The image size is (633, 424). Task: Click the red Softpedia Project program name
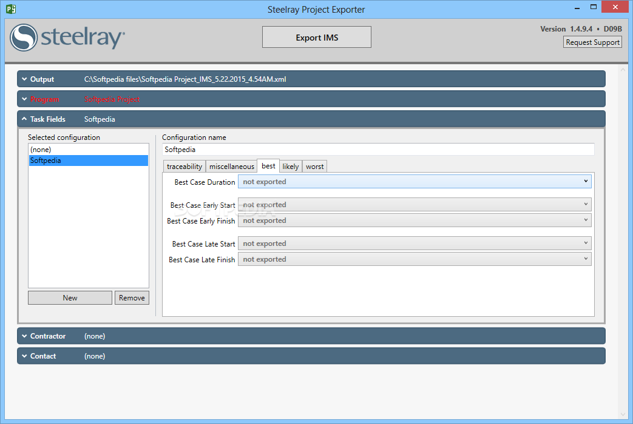[112, 99]
